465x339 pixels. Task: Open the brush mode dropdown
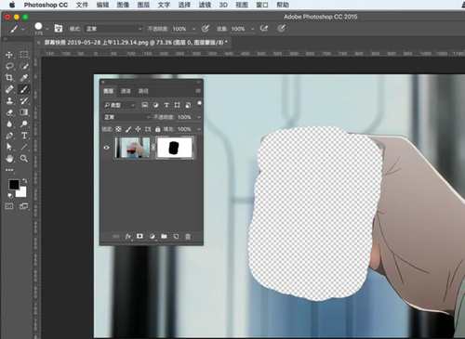tap(113, 29)
